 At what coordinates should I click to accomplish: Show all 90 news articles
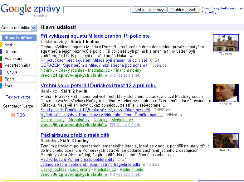point(74,125)
